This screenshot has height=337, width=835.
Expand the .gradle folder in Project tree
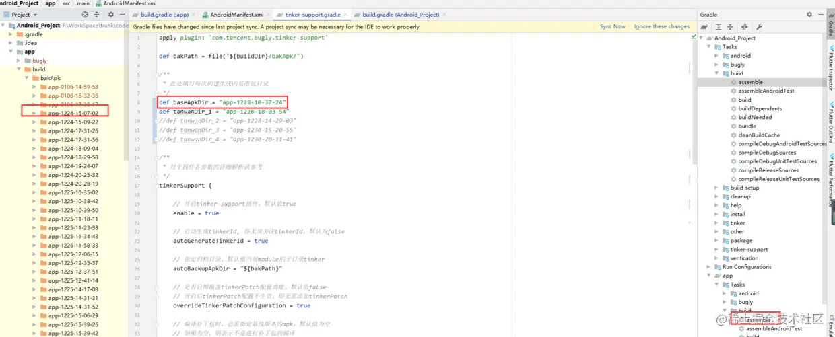point(11,34)
